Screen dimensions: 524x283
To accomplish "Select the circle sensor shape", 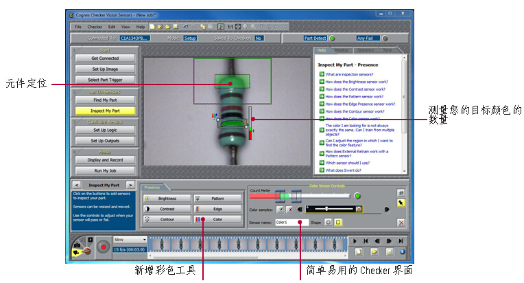I will [x=329, y=223].
